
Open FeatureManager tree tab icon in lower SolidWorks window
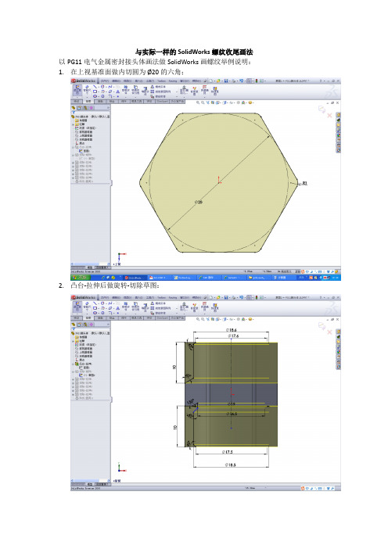pyautogui.click(x=74, y=325)
